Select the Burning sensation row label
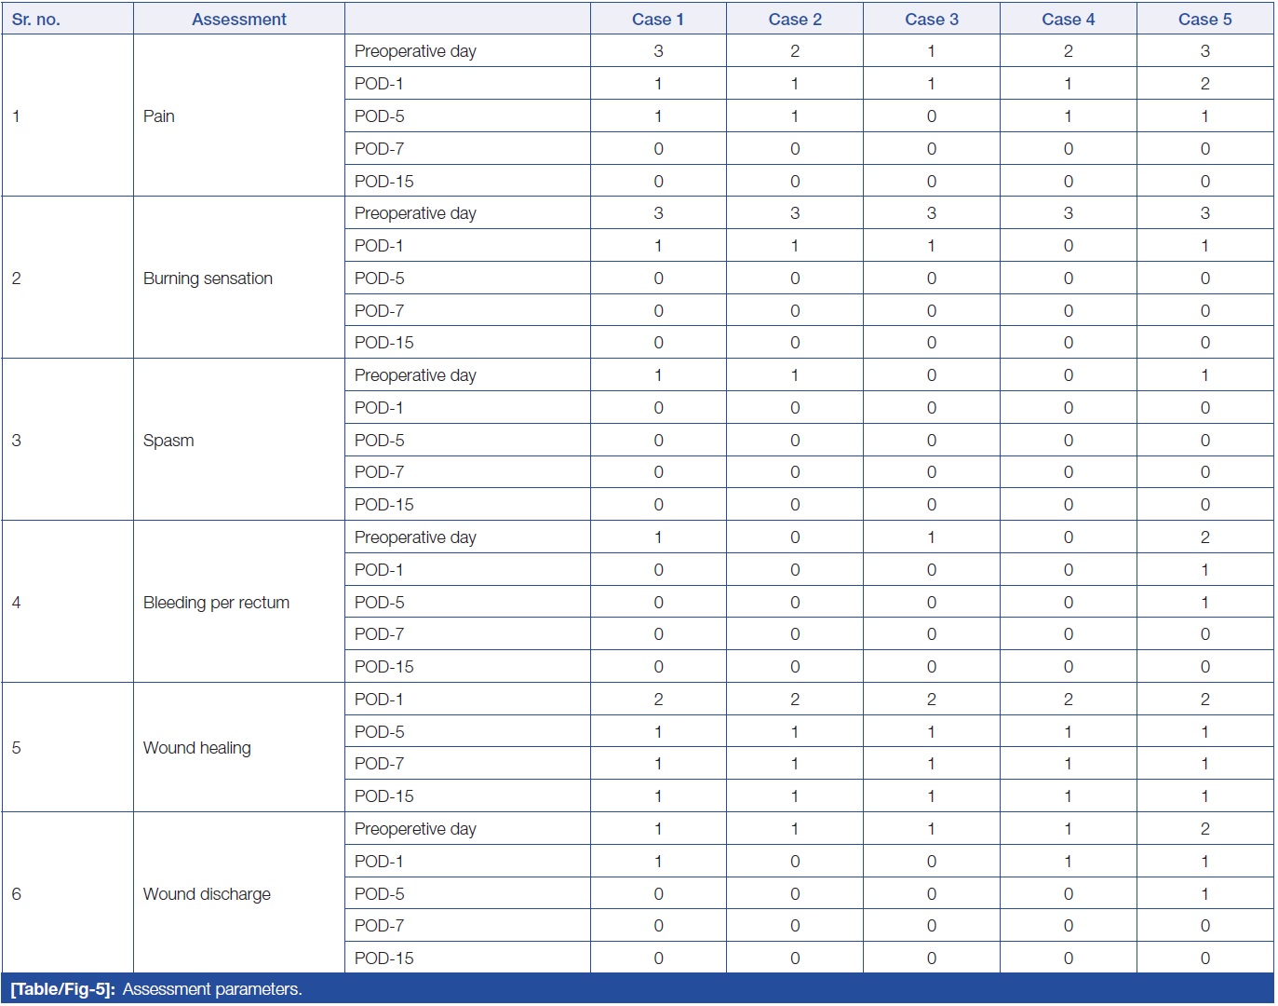This screenshot has width=1278, height=1006. pyautogui.click(x=208, y=279)
